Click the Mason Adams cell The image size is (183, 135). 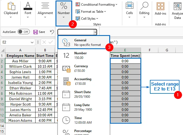point(20,120)
